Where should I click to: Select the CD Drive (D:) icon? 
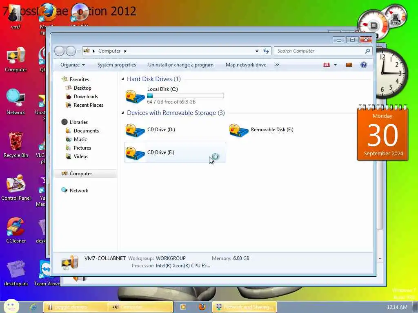click(135, 130)
